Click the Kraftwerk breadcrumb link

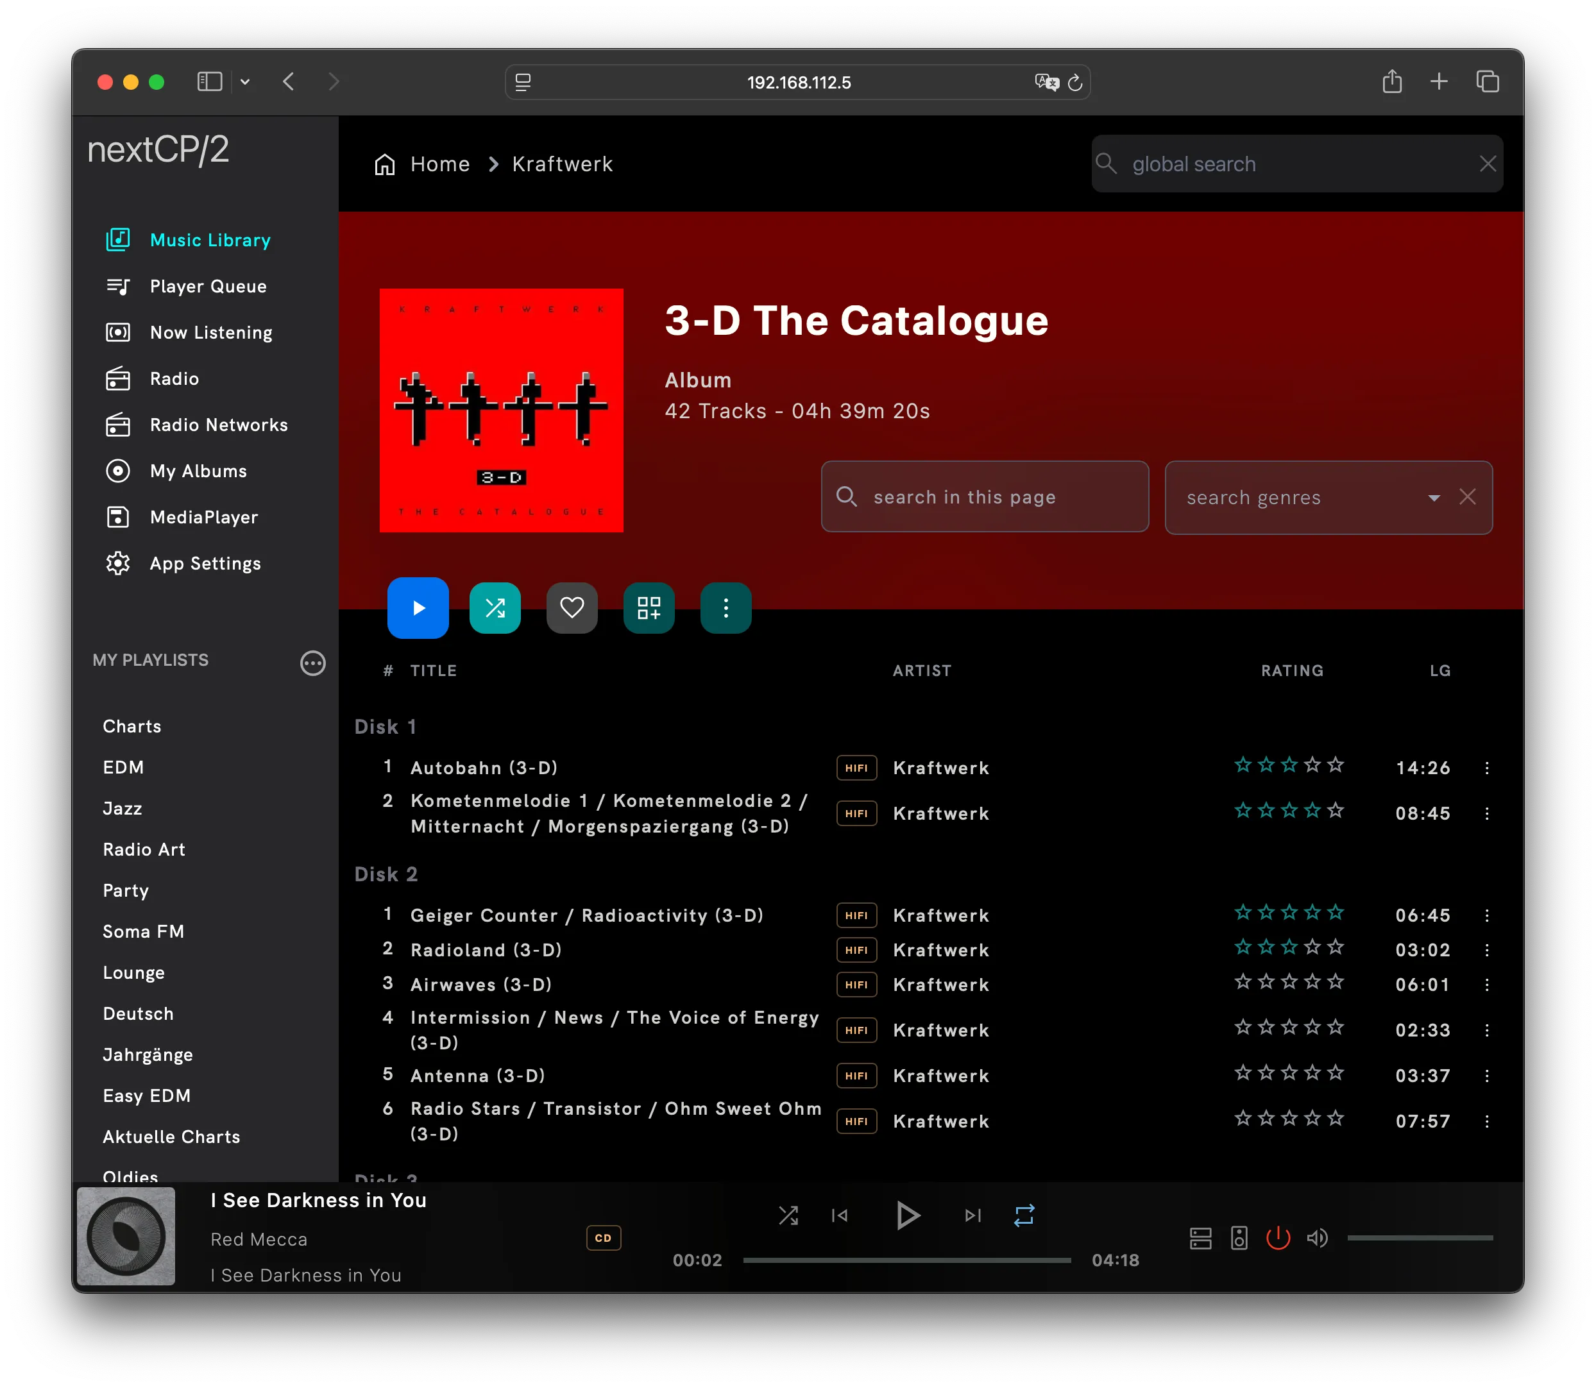point(562,164)
